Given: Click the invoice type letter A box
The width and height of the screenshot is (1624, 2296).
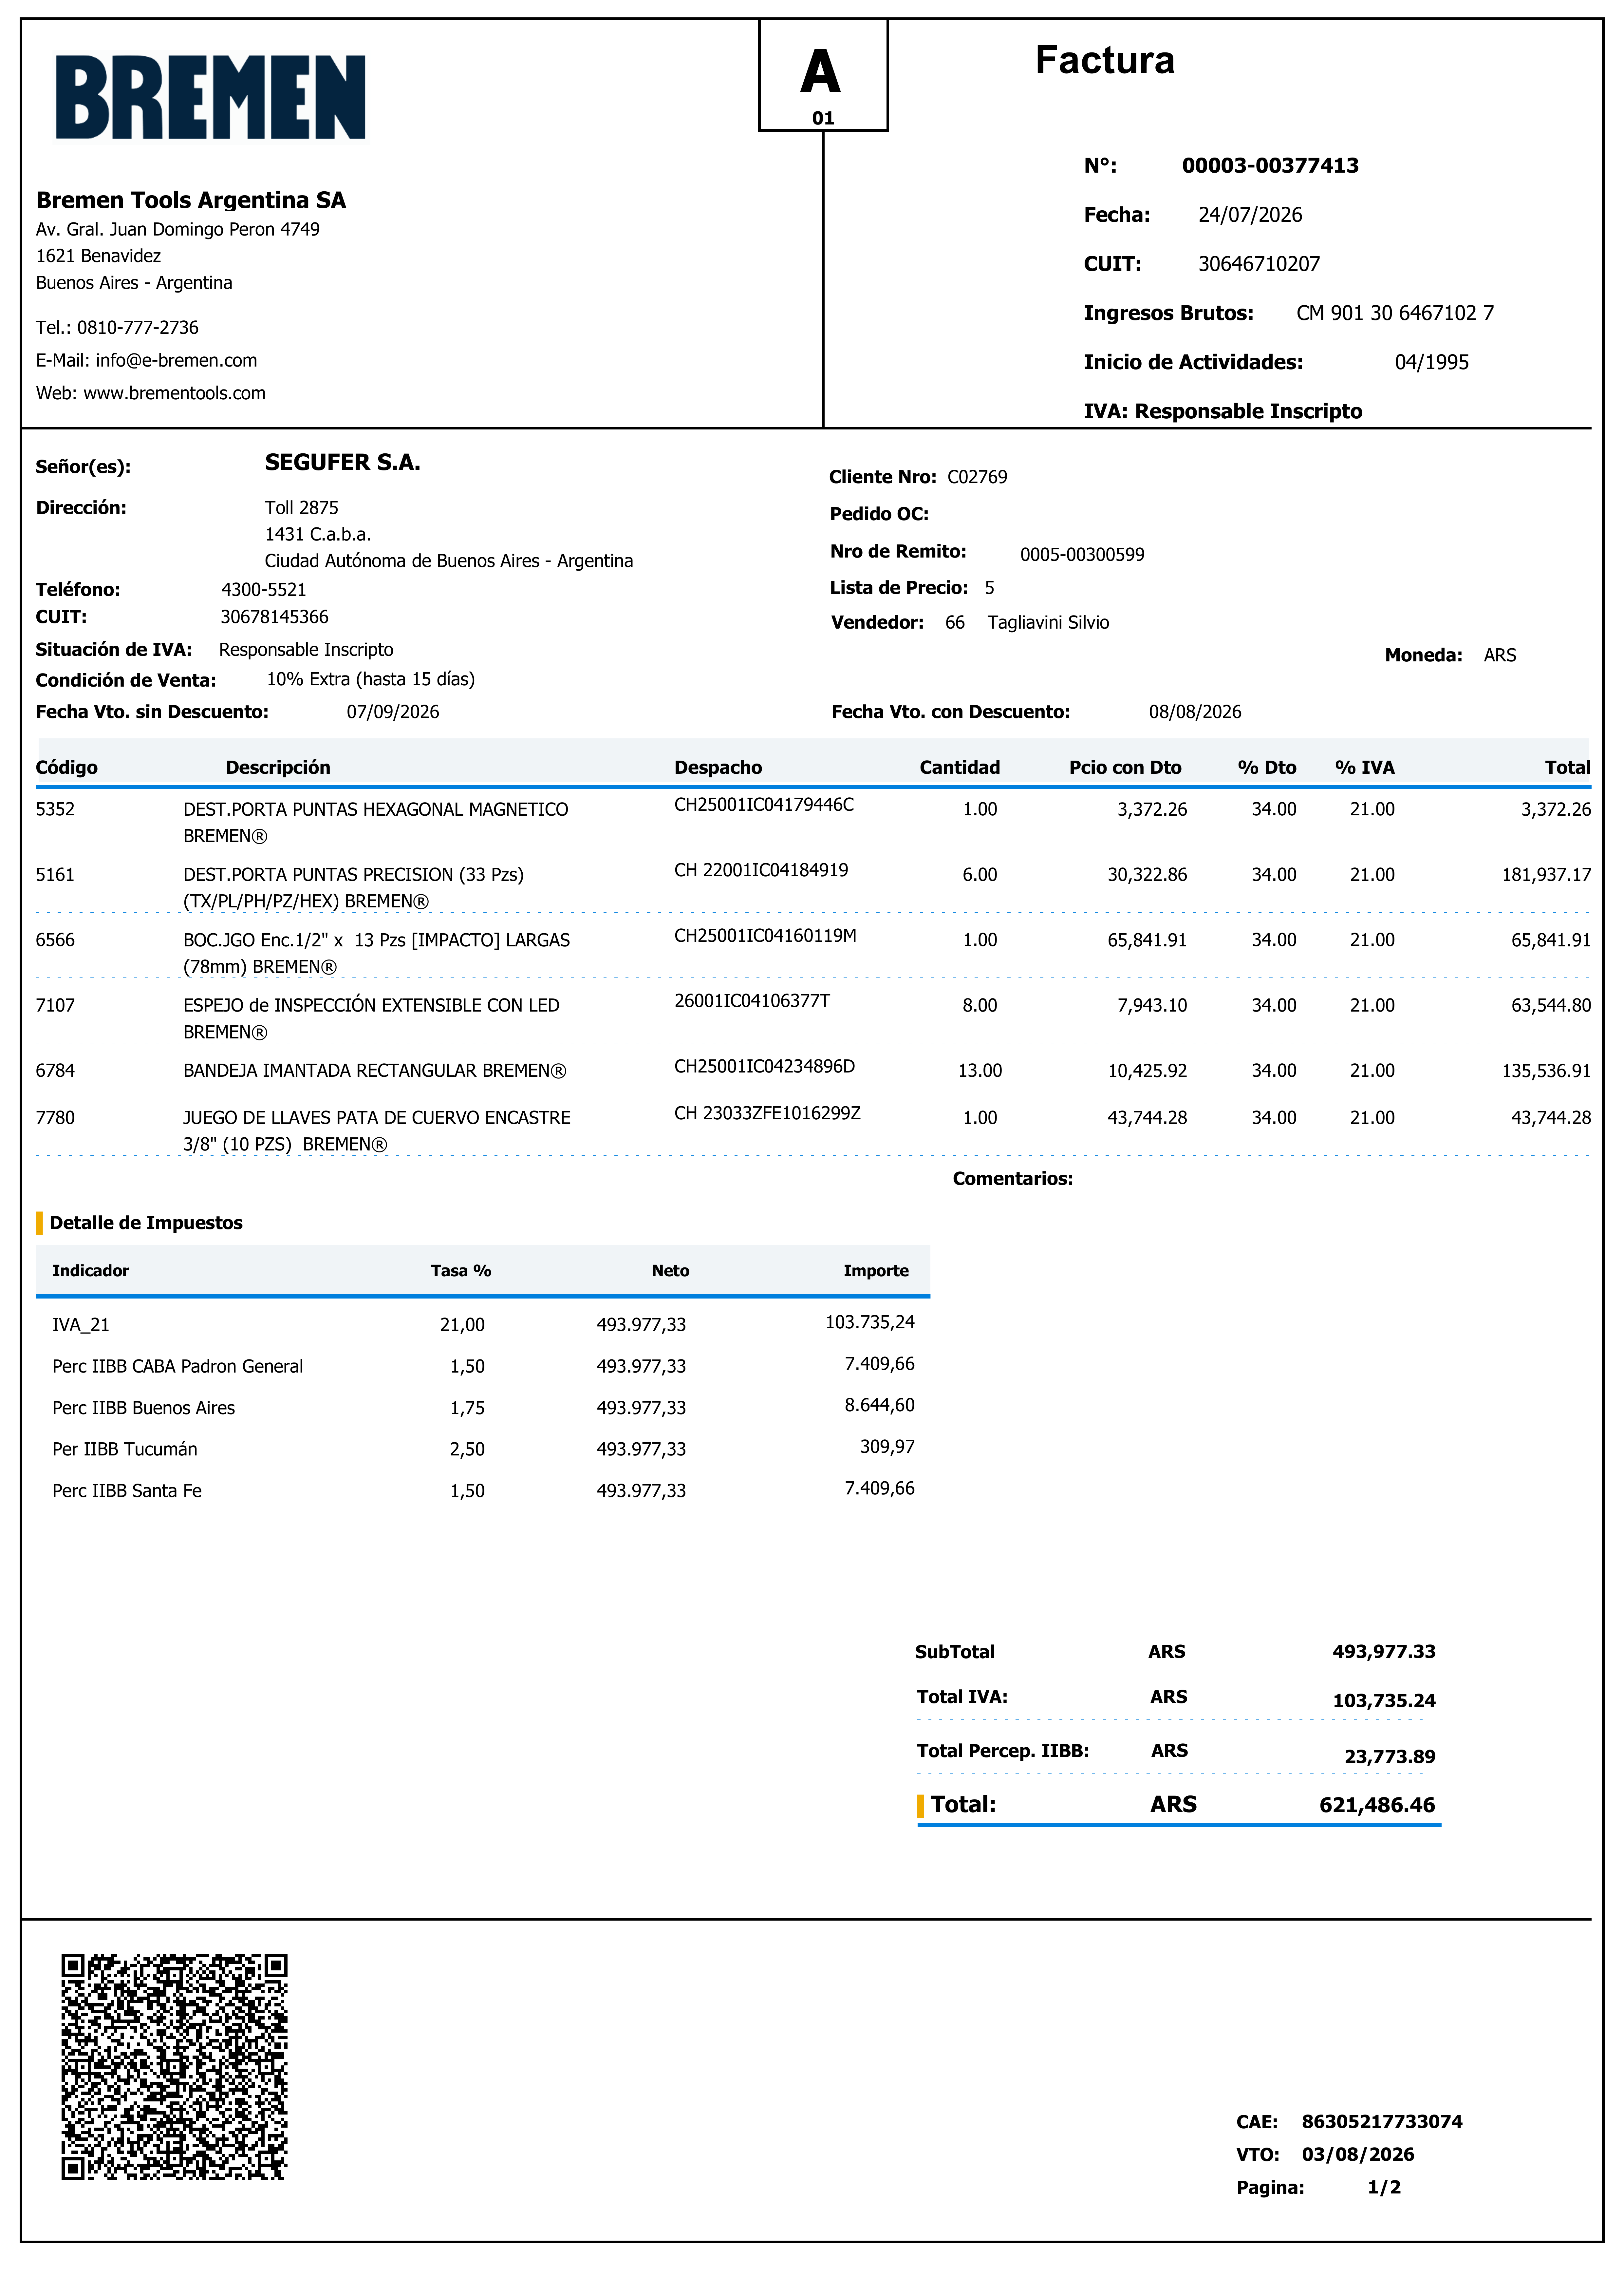Looking at the screenshot, I should (823, 75).
